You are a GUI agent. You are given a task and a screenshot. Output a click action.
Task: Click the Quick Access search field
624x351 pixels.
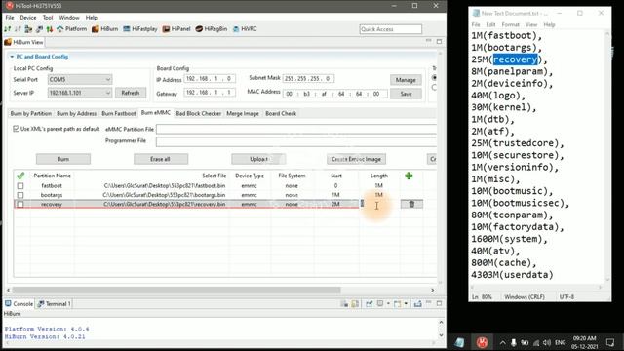pyautogui.click(x=390, y=29)
